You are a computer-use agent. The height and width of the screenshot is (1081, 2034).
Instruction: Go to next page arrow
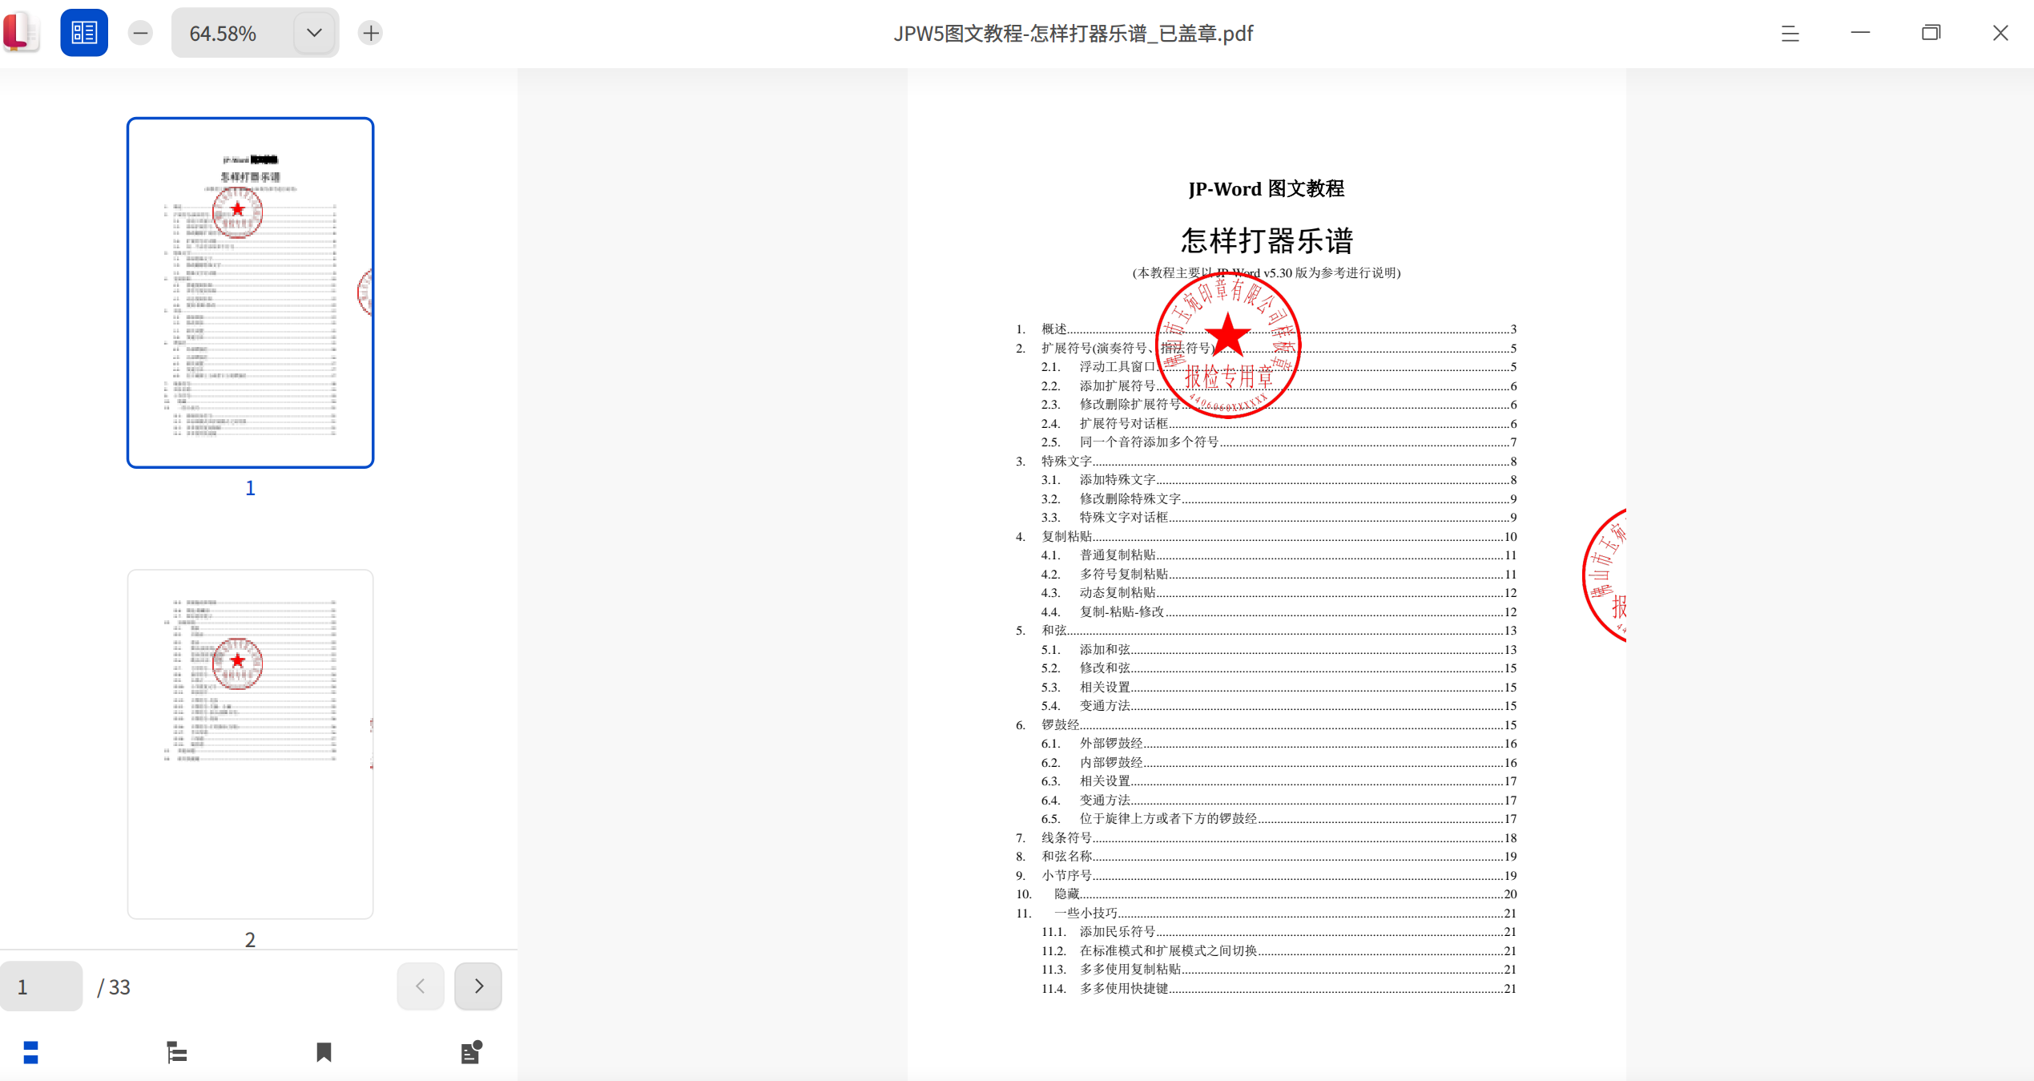click(478, 986)
